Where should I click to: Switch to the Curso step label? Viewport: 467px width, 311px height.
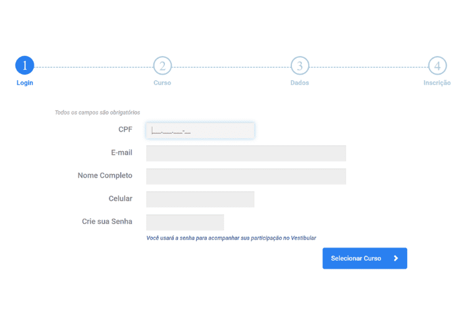point(163,83)
